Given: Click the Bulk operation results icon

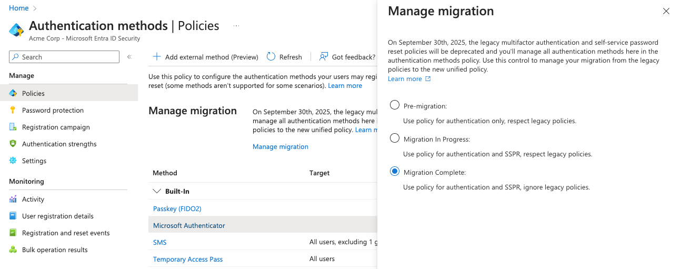Looking at the screenshot, I should coord(13,250).
